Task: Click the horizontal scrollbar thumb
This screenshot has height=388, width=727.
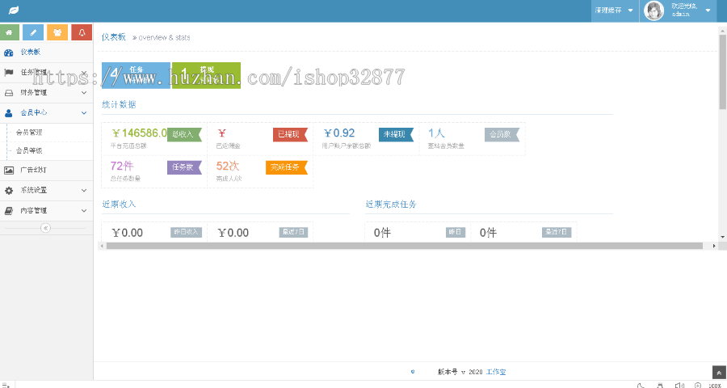Action: [405, 246]
